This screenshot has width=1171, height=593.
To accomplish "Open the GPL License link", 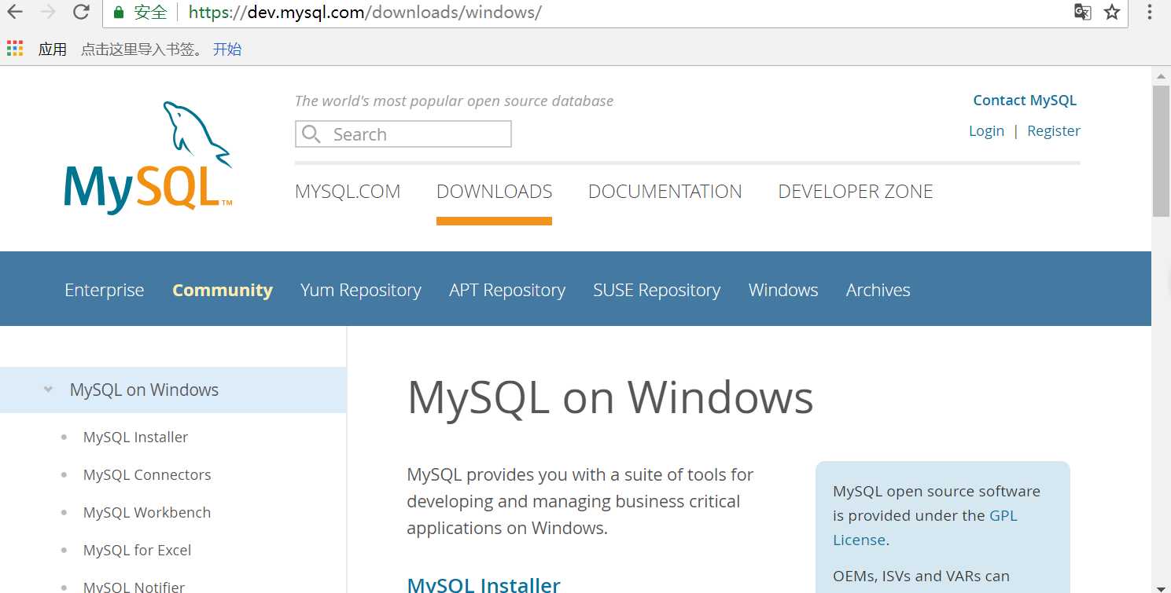I will pos(1003,516).
